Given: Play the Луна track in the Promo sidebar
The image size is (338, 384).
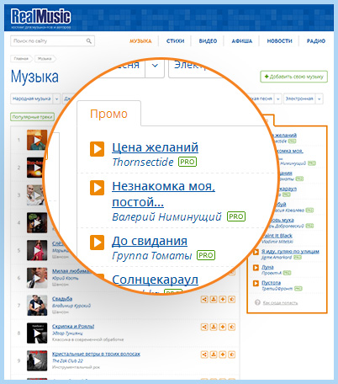Looking at the screenshot, I should 256,268.
